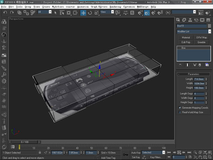The image size is (213, 160).
Task: Open the Customize menu
Action: click(129, 7)
